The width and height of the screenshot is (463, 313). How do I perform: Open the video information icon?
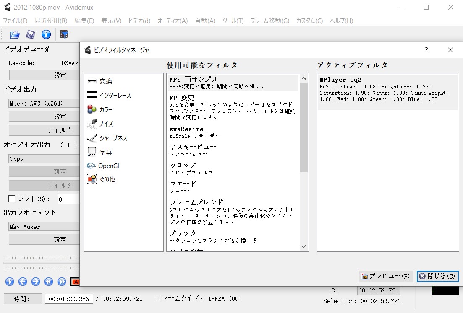(x=46, y=34)
